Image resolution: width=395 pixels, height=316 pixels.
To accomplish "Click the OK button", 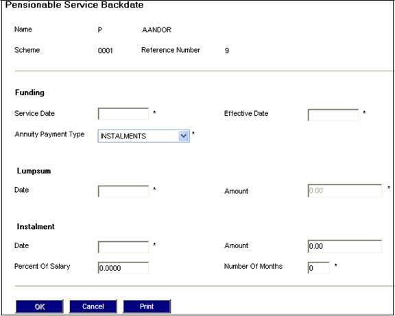I will point(39,306).
